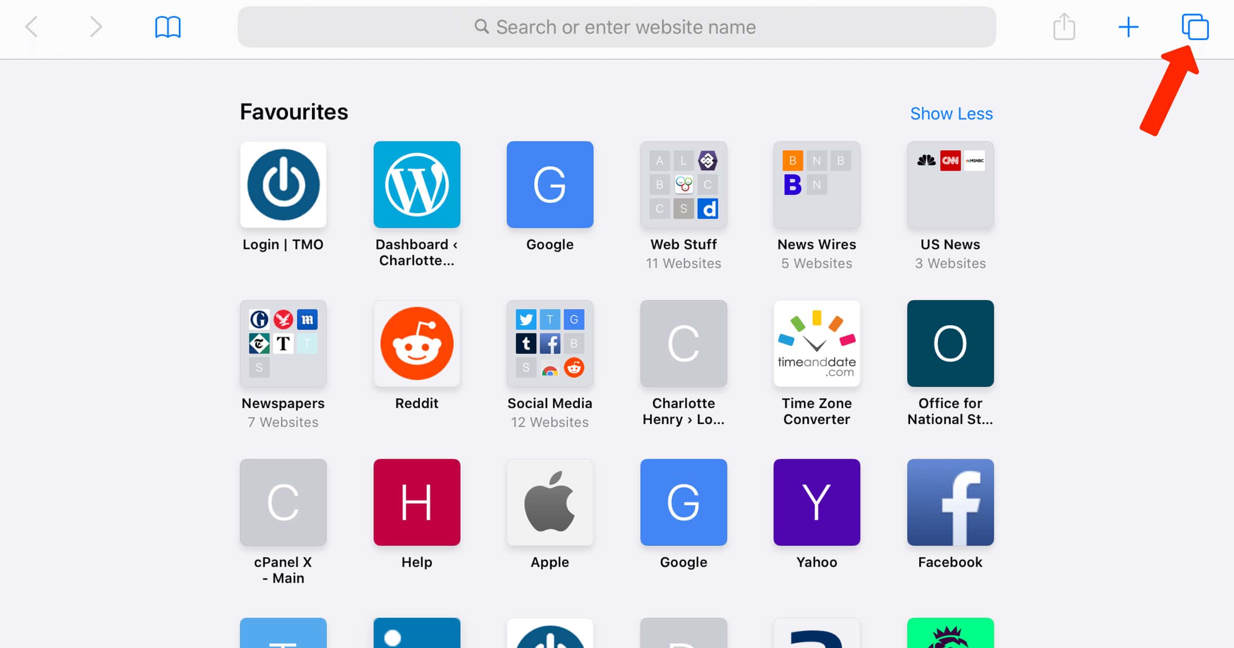Viewport: 1234px width, 648px height.
Task: Expand Social Media folder 12 websites
Action: pyautogui.click(x=550, y=344)
